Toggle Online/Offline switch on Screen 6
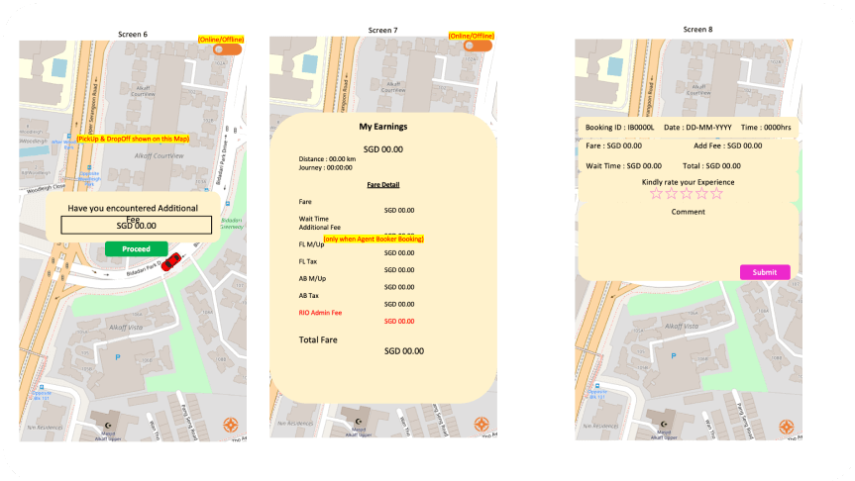 pyautogui.click(x=227, y=48)
